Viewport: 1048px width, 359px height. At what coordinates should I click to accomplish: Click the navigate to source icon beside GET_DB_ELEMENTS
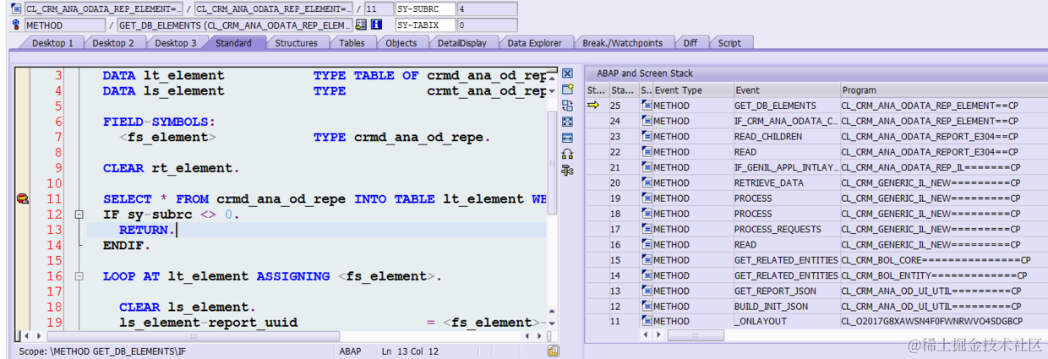click(361, 25)
